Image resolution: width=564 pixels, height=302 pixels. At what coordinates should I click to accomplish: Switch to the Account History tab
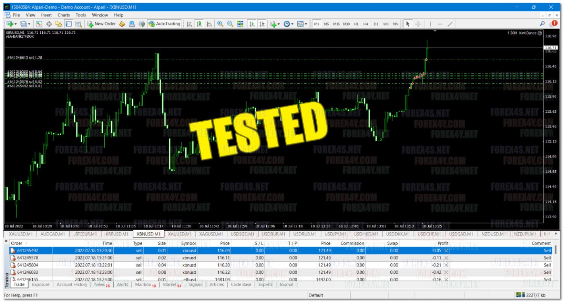pos(72,285)
